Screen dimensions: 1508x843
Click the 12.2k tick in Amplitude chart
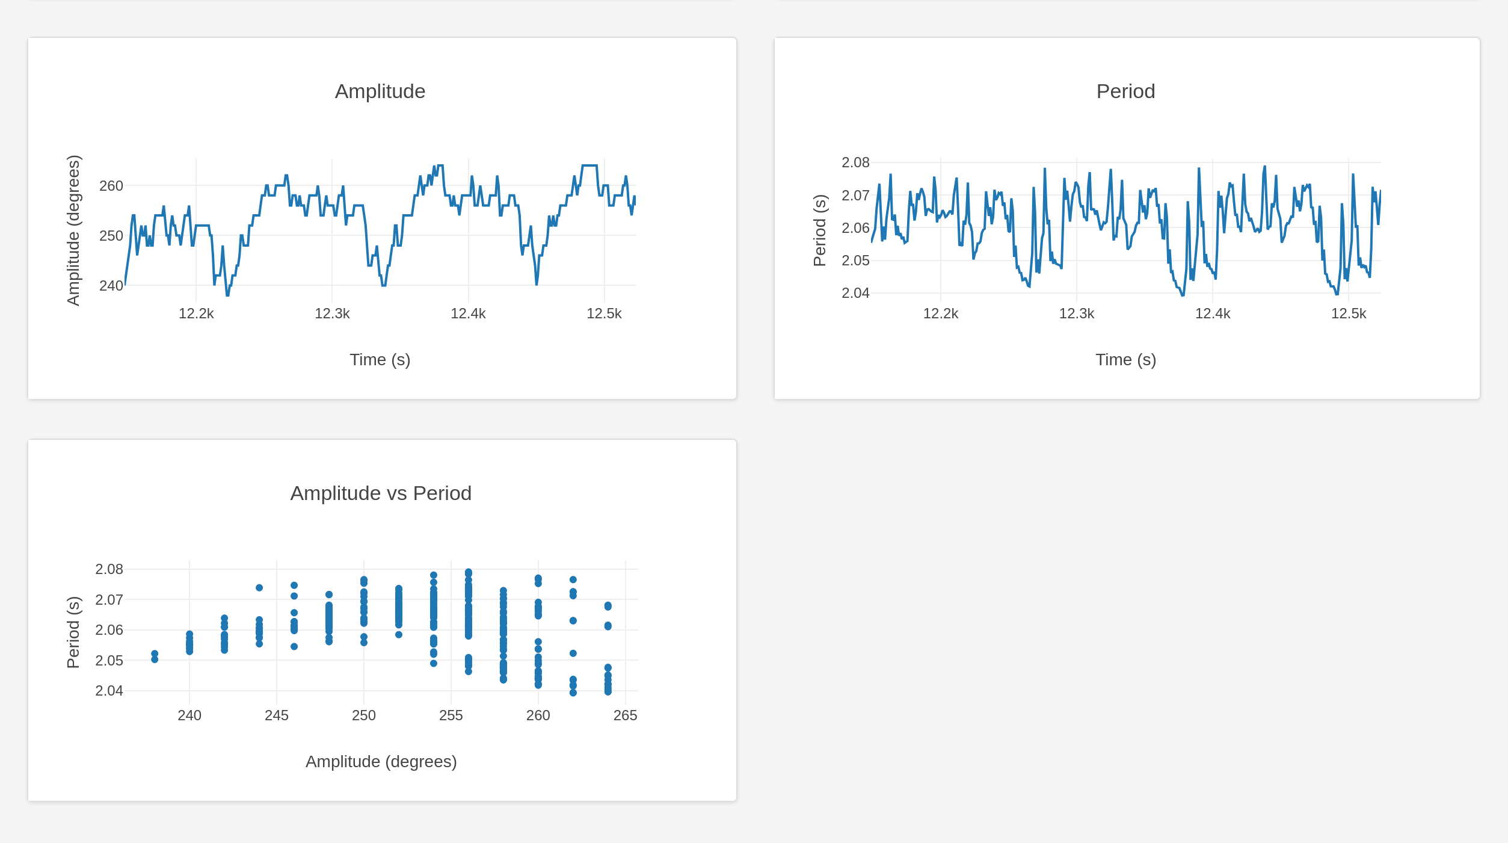[x=196, y=313]
